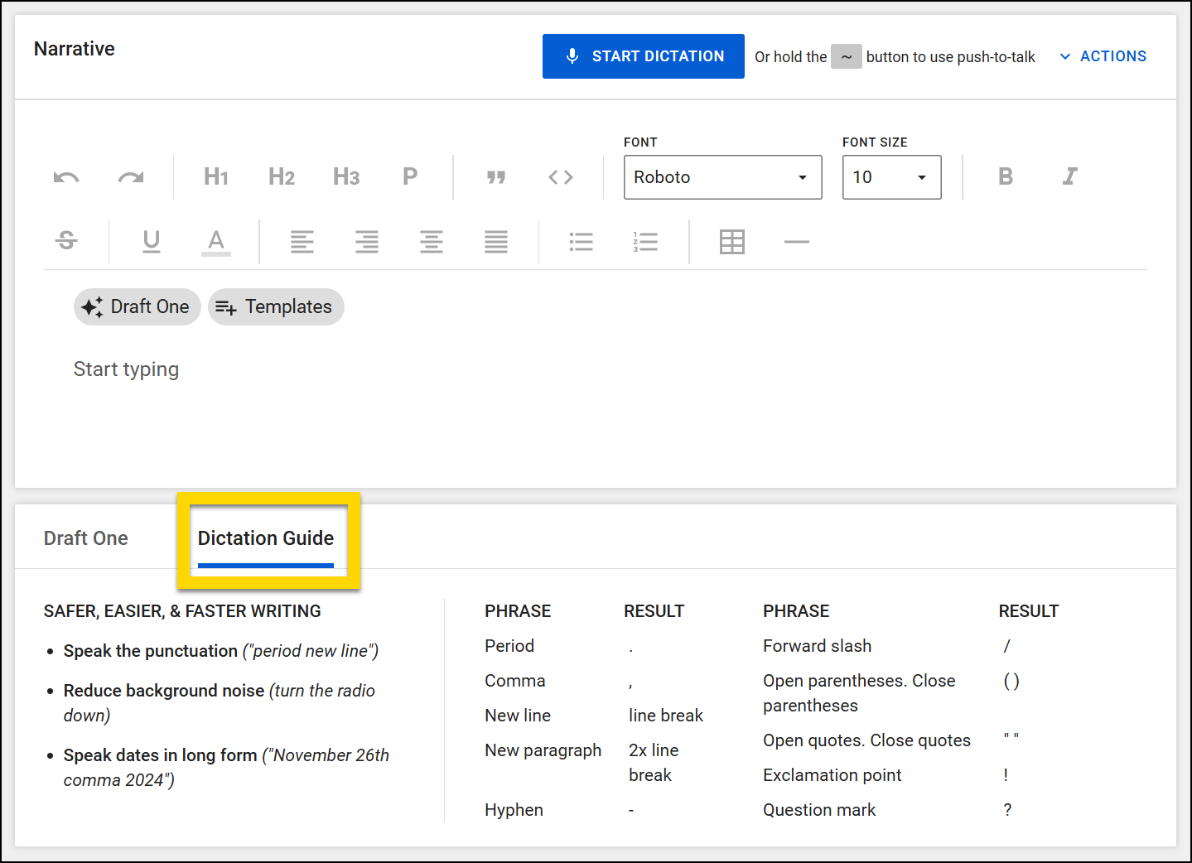Insert a horizontal divider
Screen dimensions: 1192x863
point(796,241)
